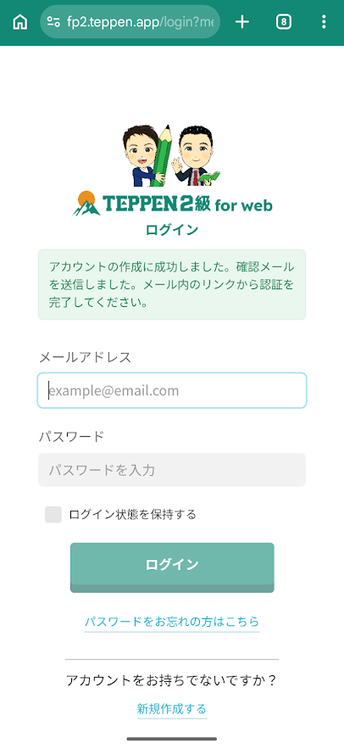Open パスワードをお忘れの方はこちら link

tap(172, 622)
